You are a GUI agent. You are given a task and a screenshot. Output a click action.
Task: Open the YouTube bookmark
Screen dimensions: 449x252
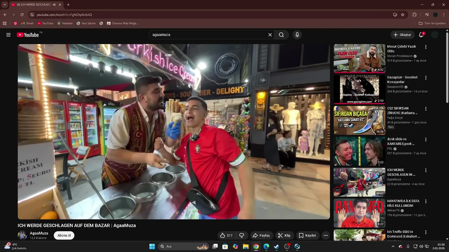[45, 23]
